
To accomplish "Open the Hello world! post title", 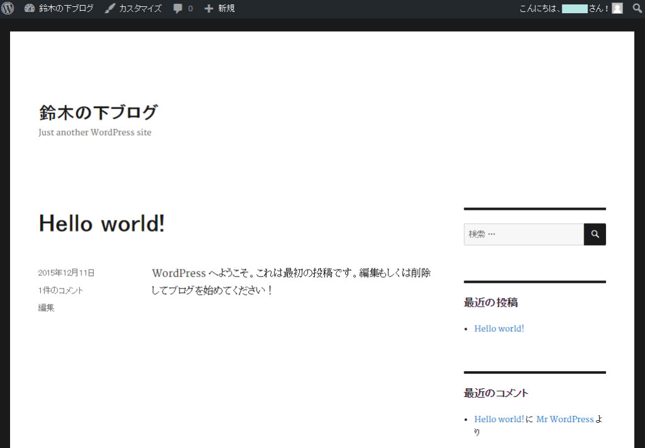I will (x=101, y=223).
